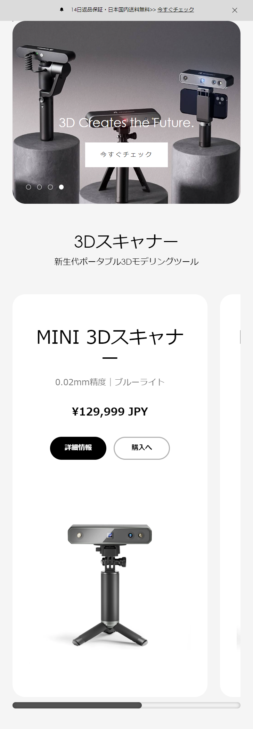Select the third carousel dot indicator
This screenshot has height=729, width=253.
pos(50,187)
